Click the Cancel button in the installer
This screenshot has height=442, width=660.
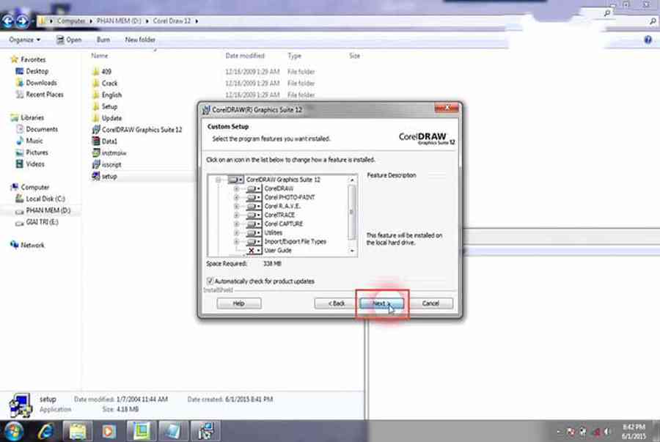(430, 303)
